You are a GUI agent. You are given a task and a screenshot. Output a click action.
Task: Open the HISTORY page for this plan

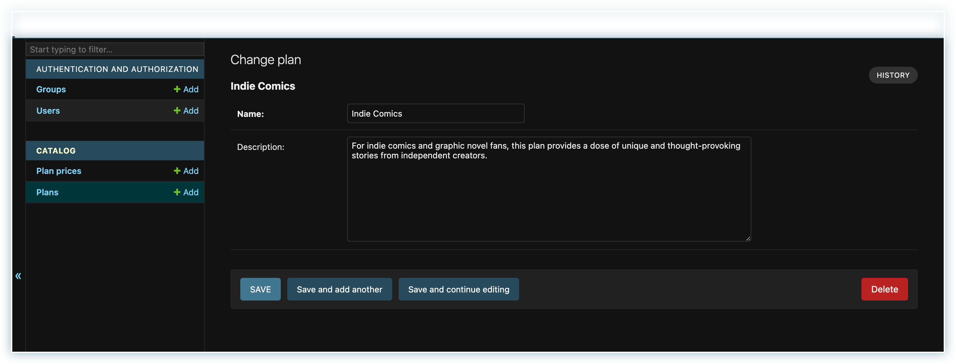point(893,75)
